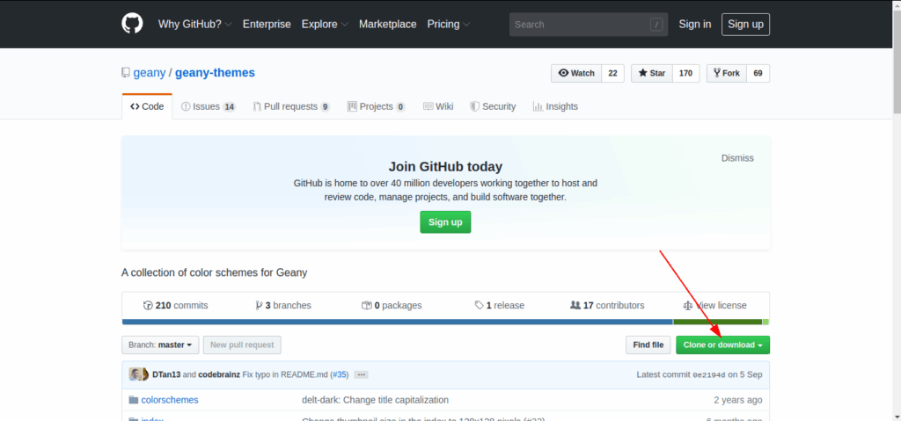Click the star icon on the Star button

pyautogui.click(x=642, y=73)
